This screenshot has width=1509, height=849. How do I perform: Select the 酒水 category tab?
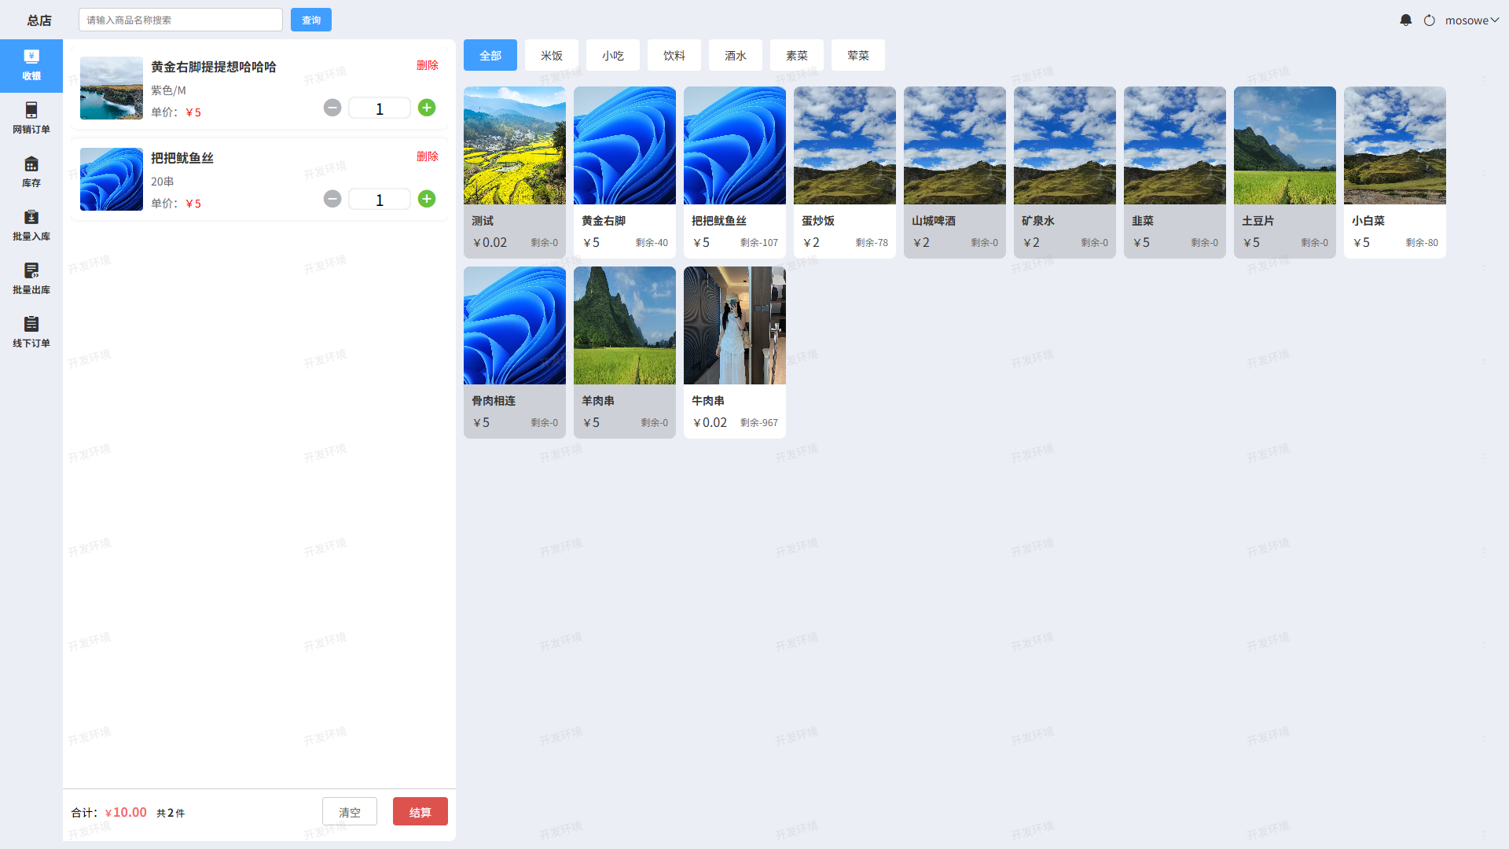736,55
